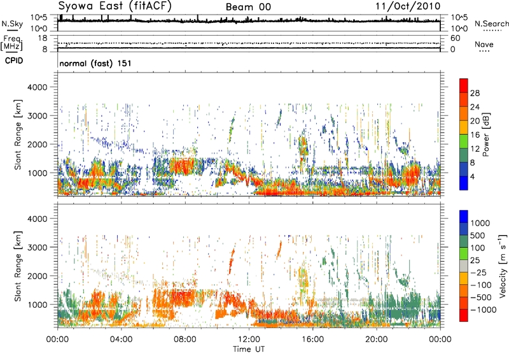
Task: Click the "28" power colorbar label
Action: (475, 93)
